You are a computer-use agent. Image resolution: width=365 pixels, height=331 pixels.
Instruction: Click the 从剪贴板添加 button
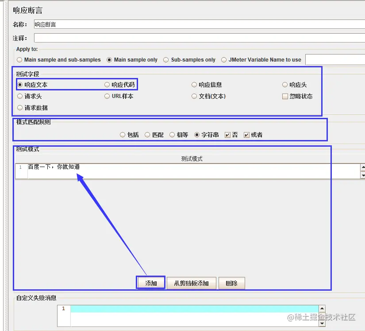pos(191,283)
